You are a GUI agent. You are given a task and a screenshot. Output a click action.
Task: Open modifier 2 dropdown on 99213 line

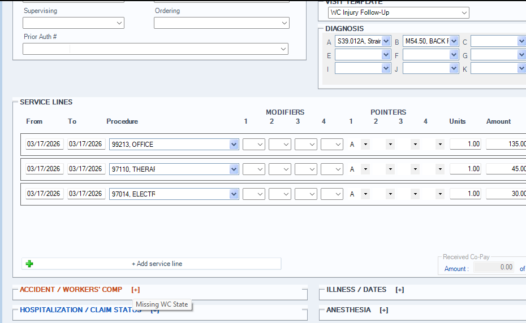click(x=280, y=145)
